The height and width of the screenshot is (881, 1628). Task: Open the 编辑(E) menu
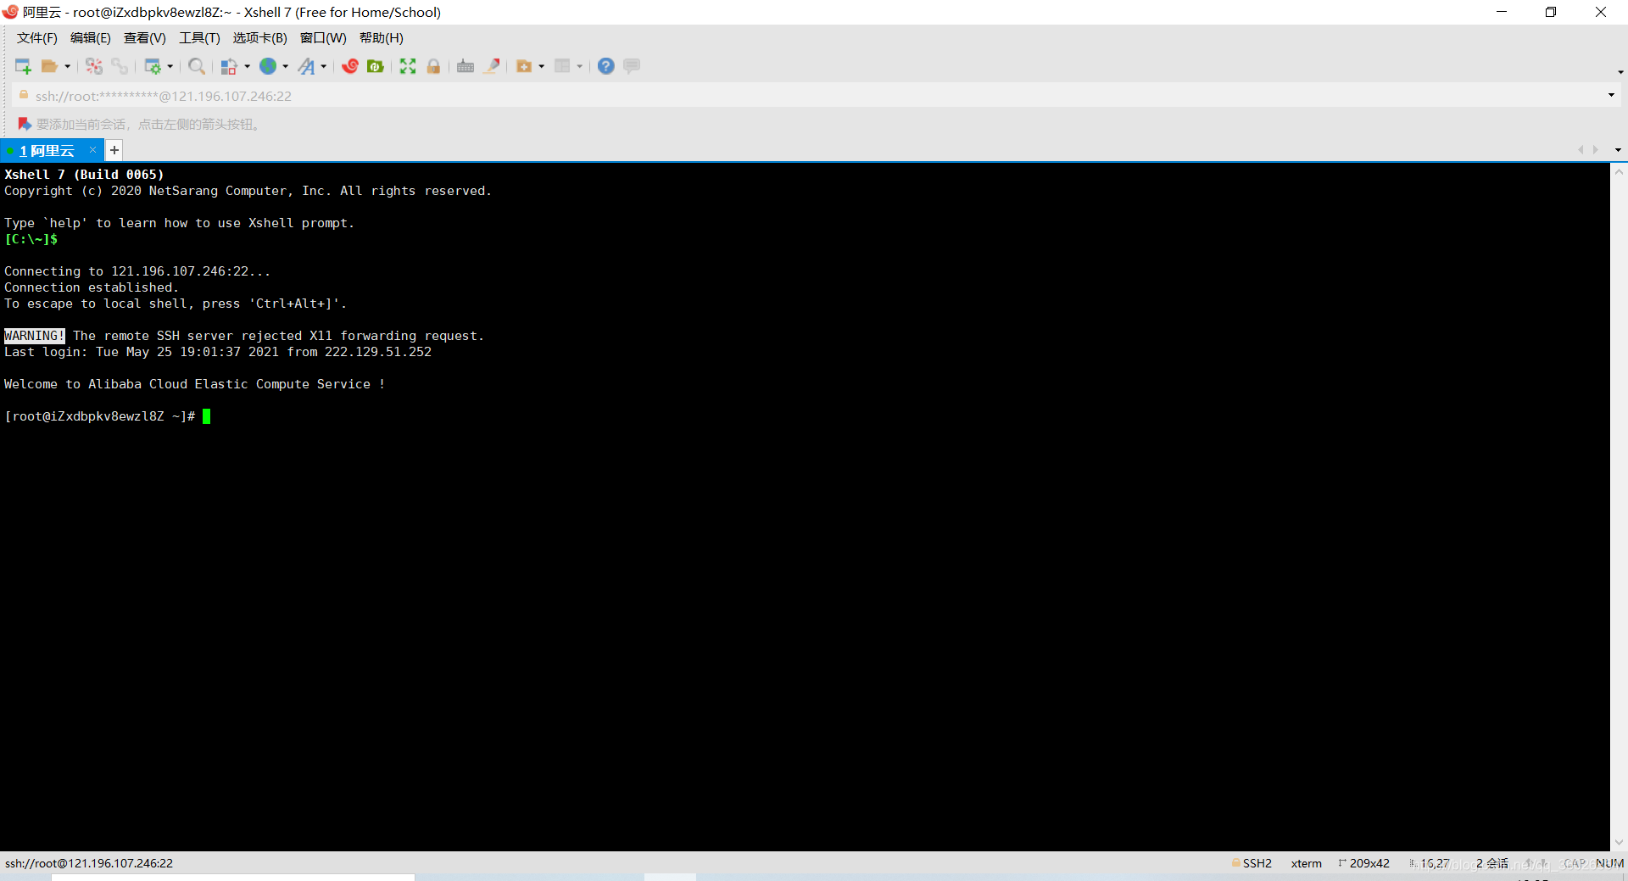coord(91,38)
